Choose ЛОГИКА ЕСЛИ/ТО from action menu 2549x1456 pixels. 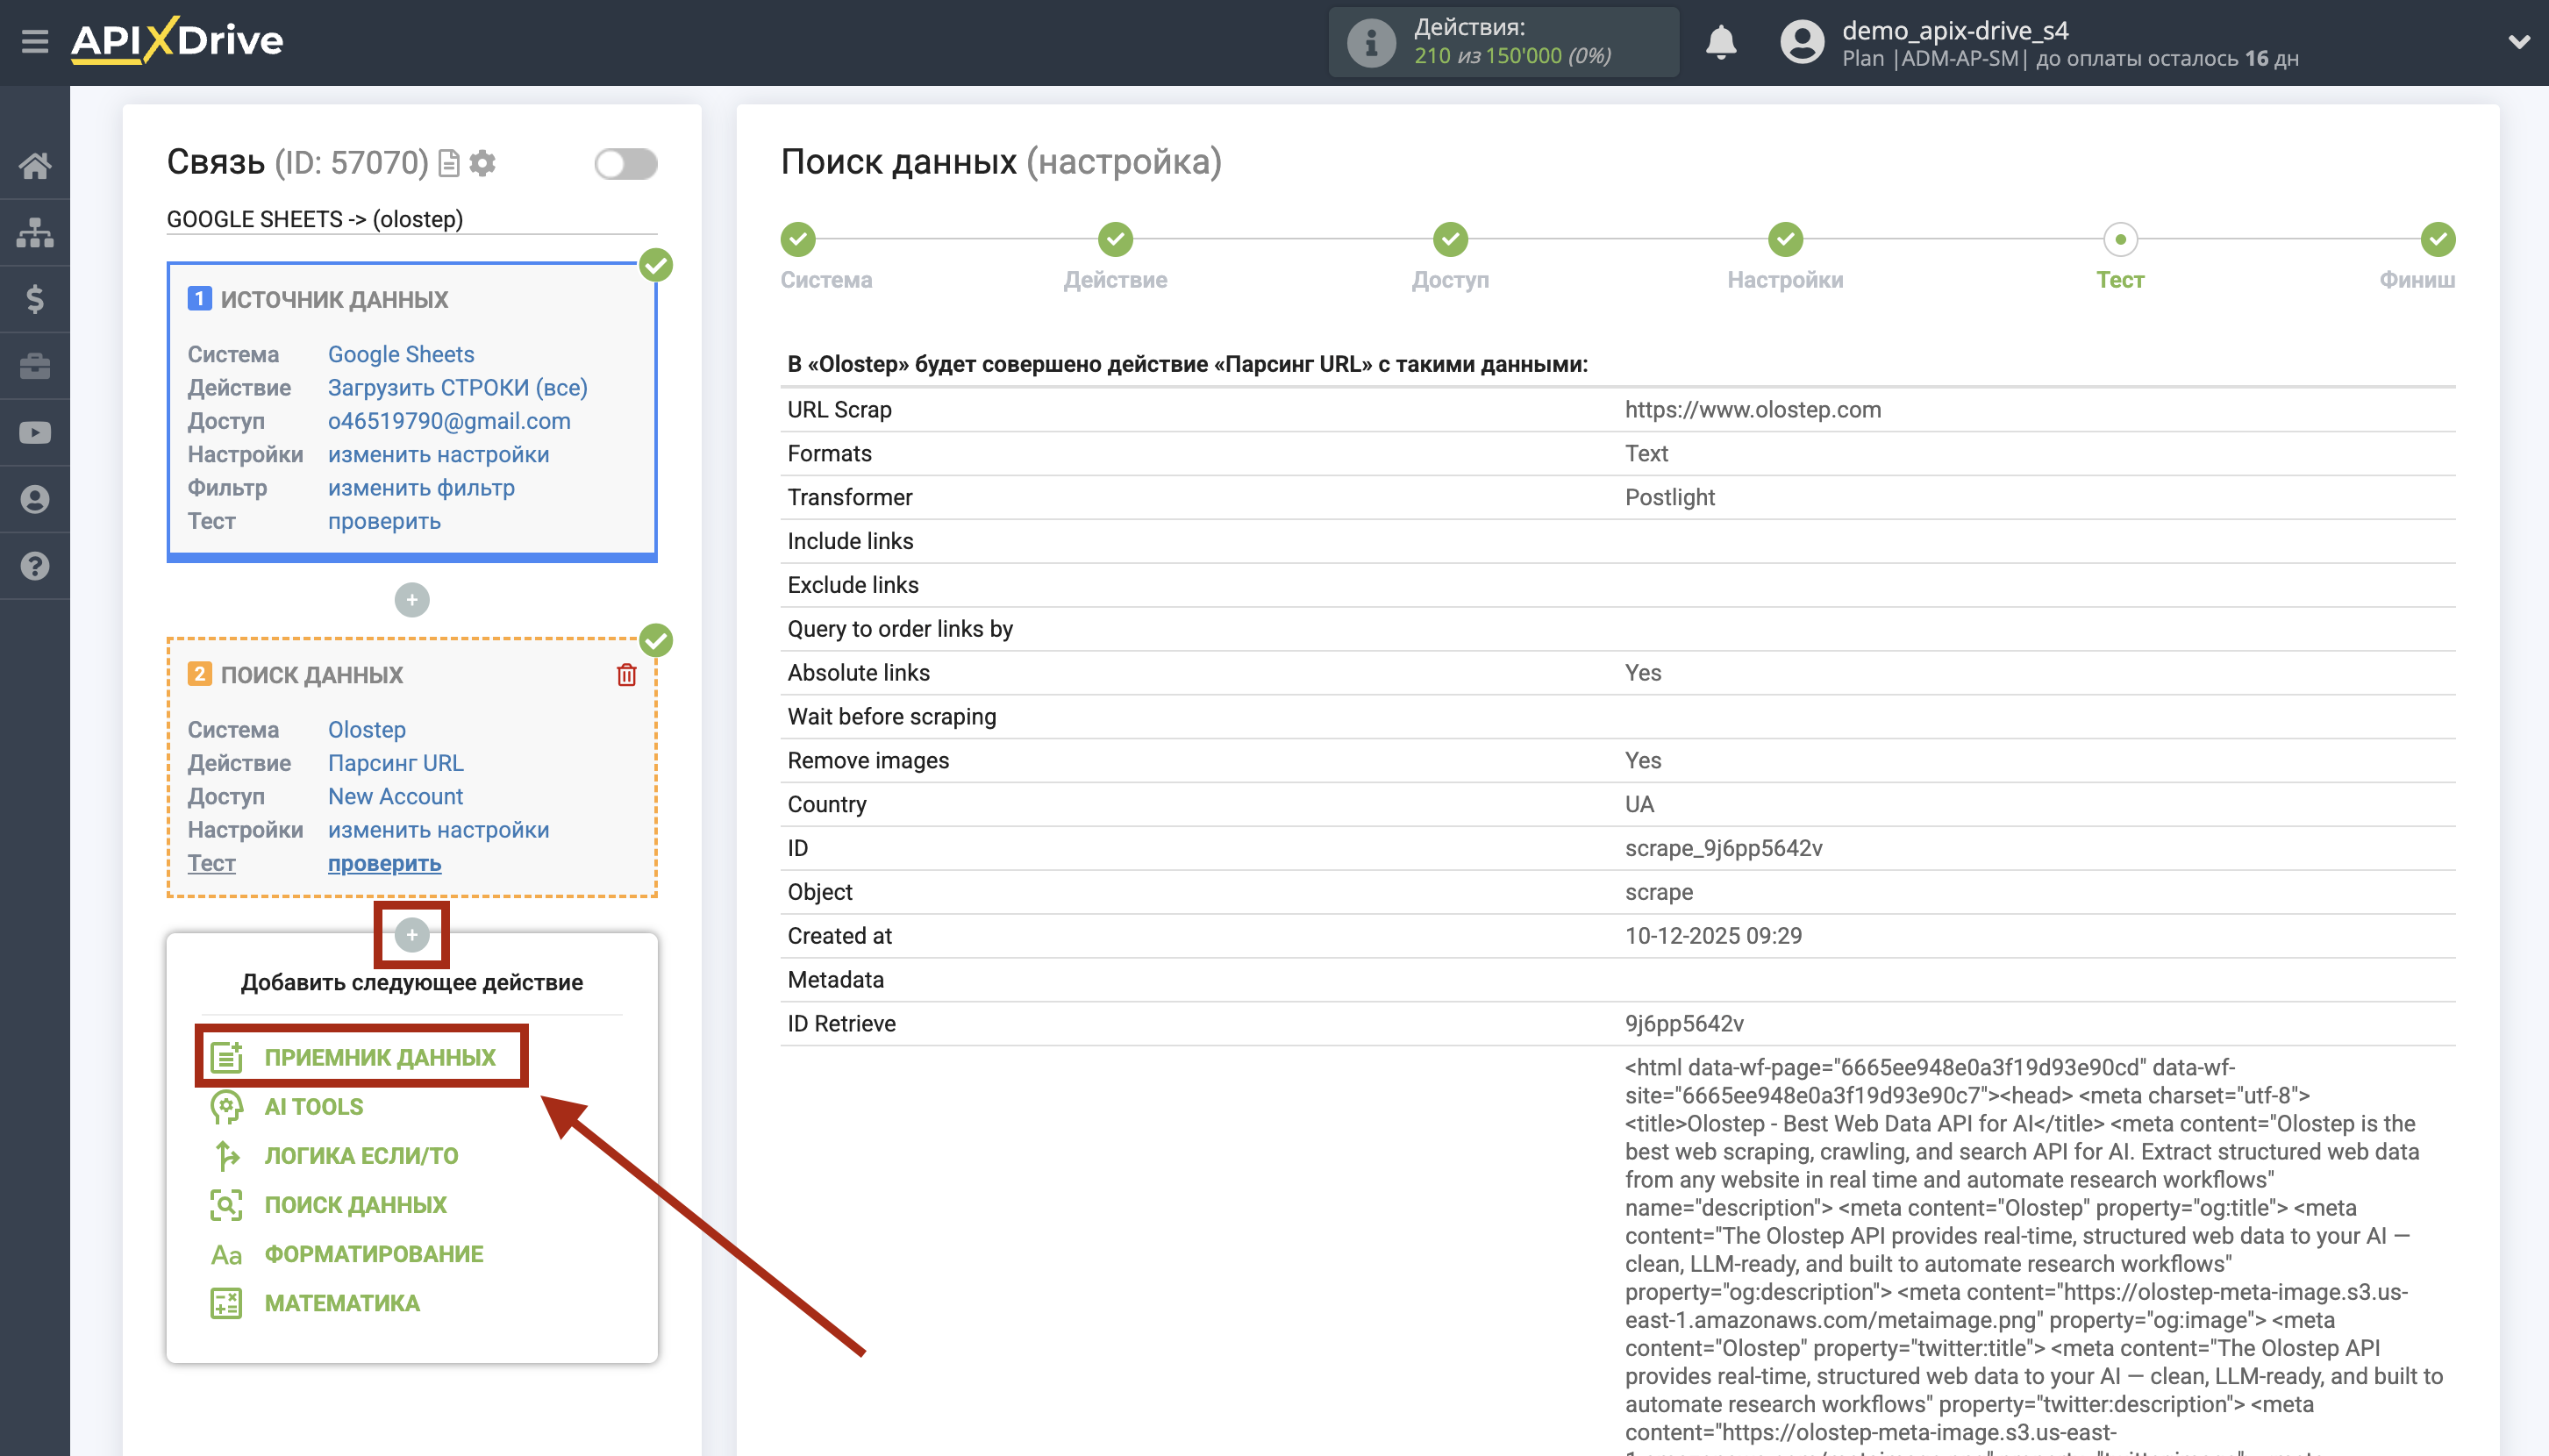[361, 1155]
